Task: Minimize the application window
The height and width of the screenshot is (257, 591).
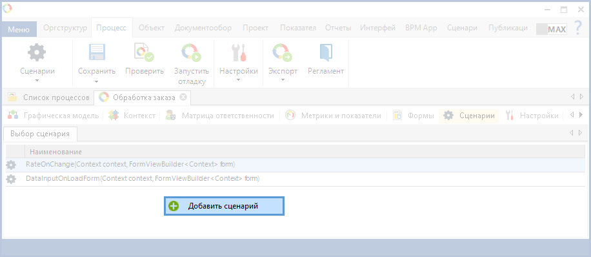Action: tap(547, 10)
